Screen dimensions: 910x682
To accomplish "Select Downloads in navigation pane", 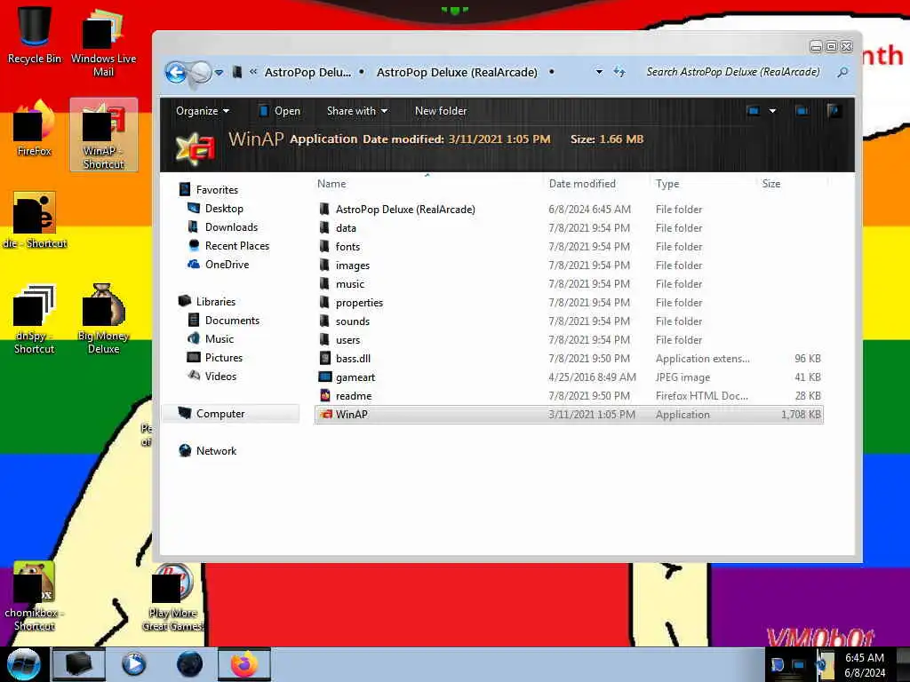I will [x=231, y=226].
